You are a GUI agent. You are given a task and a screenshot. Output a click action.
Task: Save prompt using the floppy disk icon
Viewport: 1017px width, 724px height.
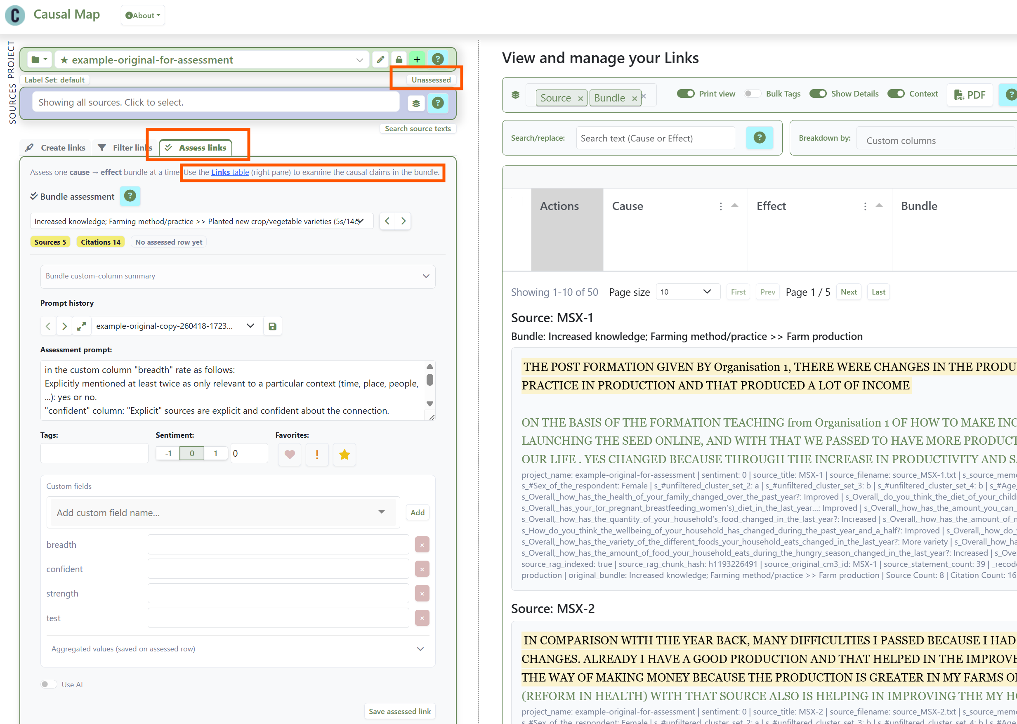272,326
